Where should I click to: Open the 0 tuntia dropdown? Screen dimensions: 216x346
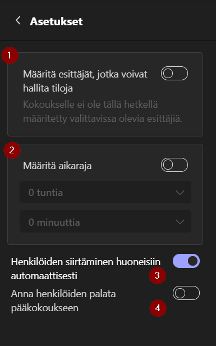pos(105,192)
